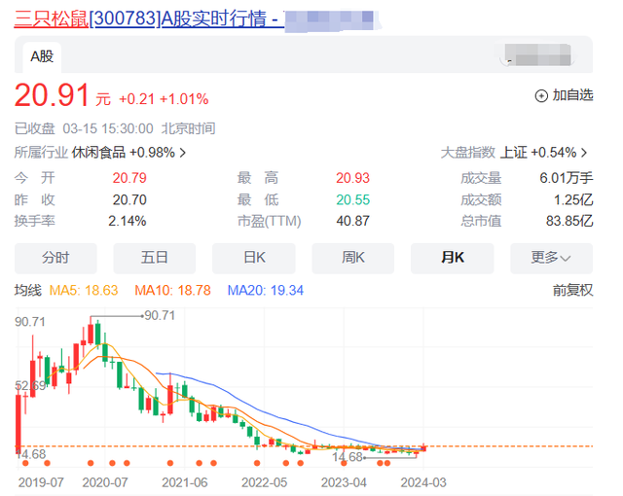623x496 pixels.
Task: Switch chart to 五日 view
Action: point(155,258)
